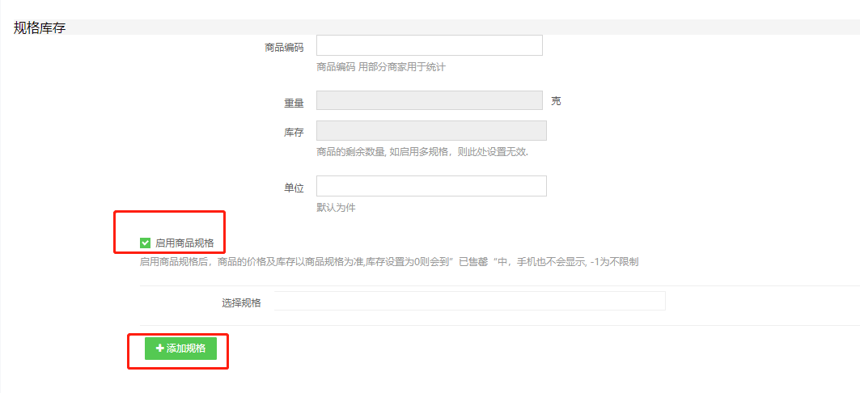Image resolution: width=860 pixels, height=393 pixels.
Task: Focus the 单位 input field
Action: pos(432,186)
